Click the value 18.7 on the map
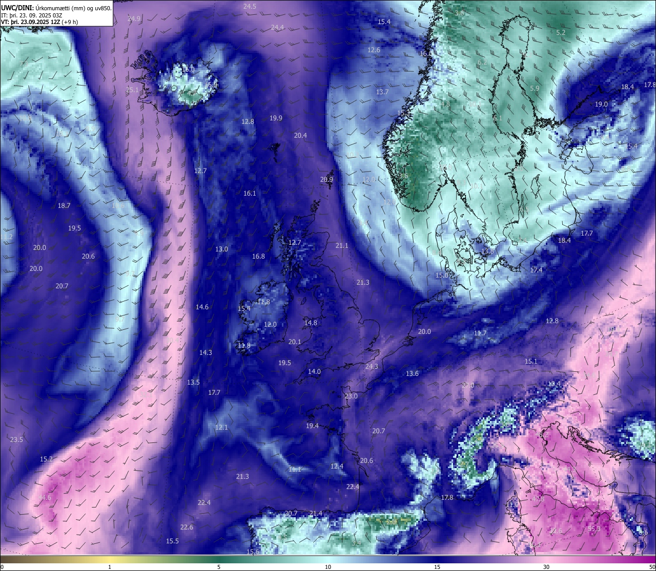Viewport: 656px width, 571px height. 64,205
